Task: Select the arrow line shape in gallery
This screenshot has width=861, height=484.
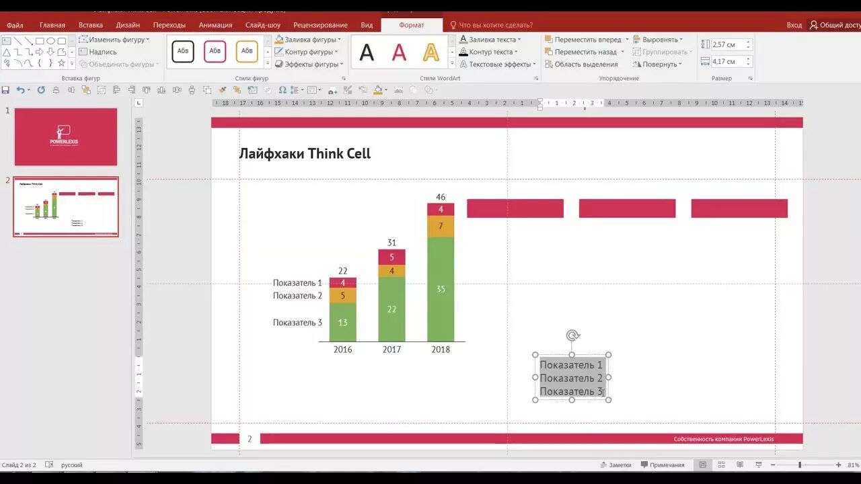Action: click(29, 41)
